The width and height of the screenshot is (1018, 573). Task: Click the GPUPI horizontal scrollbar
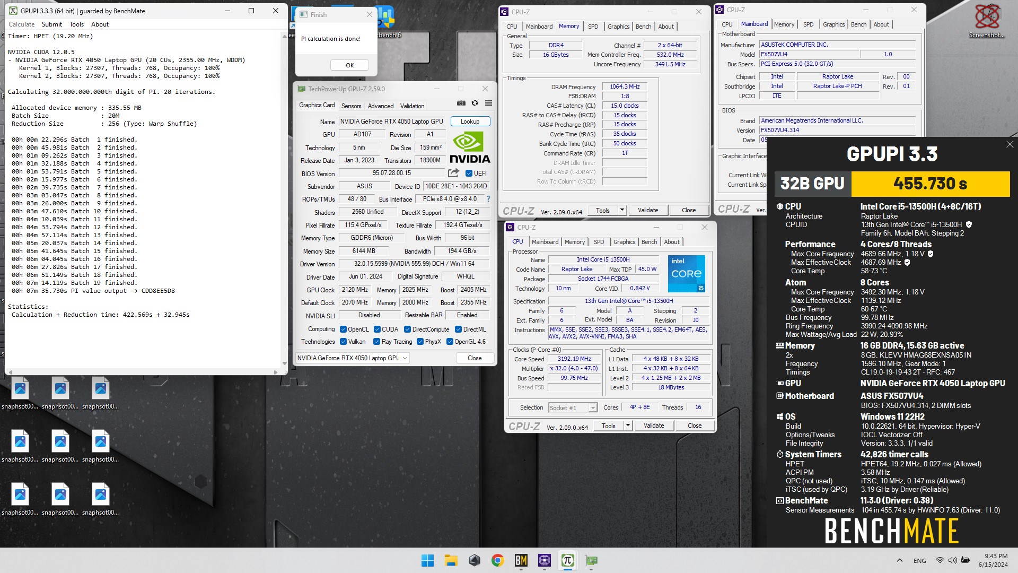(143, 371)
